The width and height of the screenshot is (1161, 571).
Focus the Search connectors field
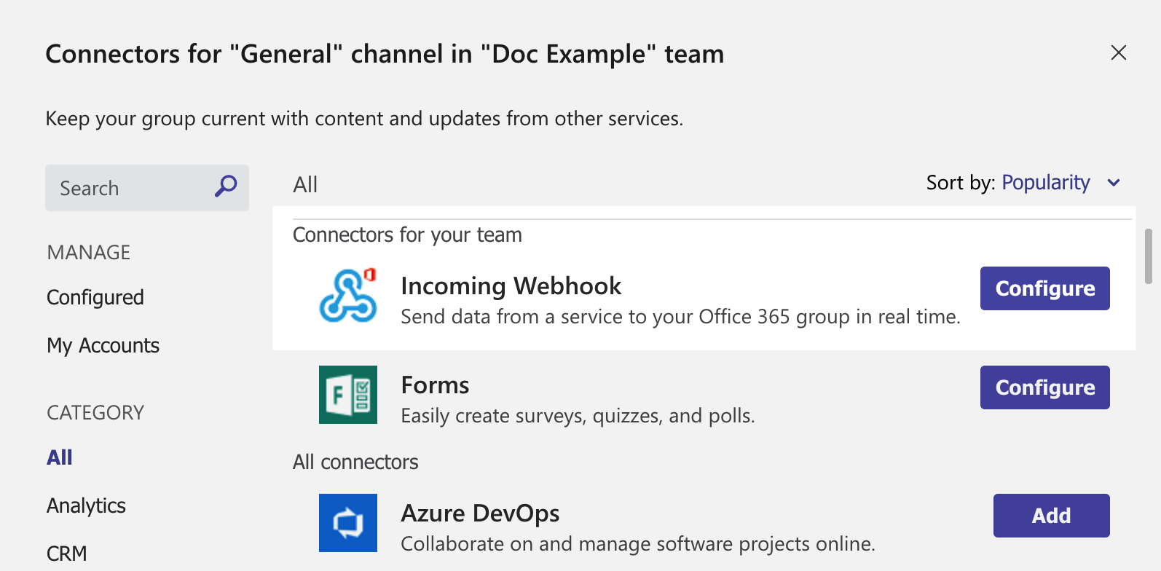click(147, 188)
